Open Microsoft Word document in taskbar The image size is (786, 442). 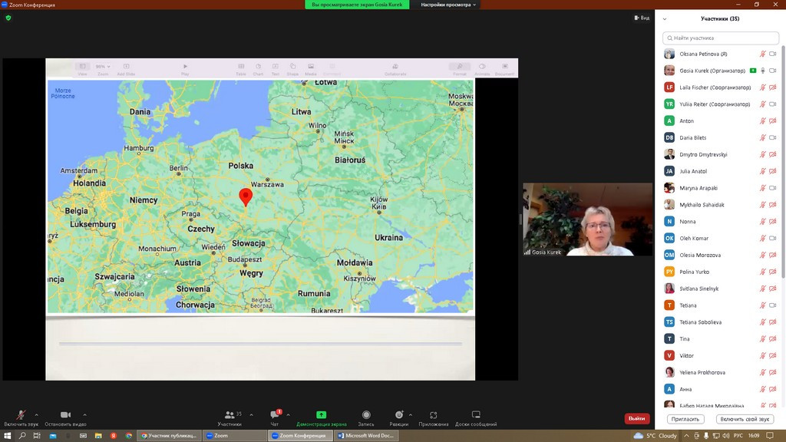(365, 435)
